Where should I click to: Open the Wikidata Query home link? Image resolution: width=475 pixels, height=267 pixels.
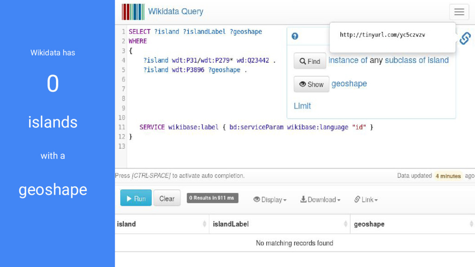click(x=175, y=12)
